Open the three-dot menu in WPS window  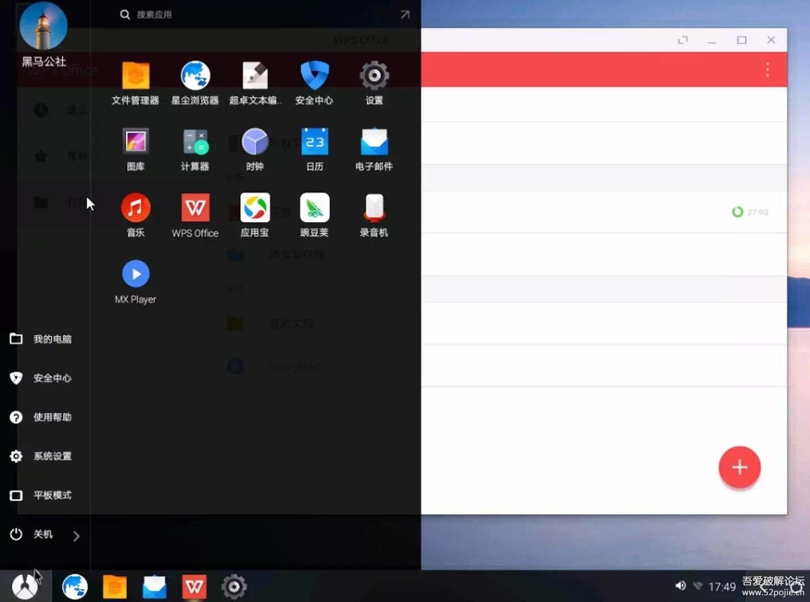(768, 70)
